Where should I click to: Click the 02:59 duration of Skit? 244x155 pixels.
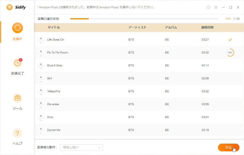pos(205,78)
